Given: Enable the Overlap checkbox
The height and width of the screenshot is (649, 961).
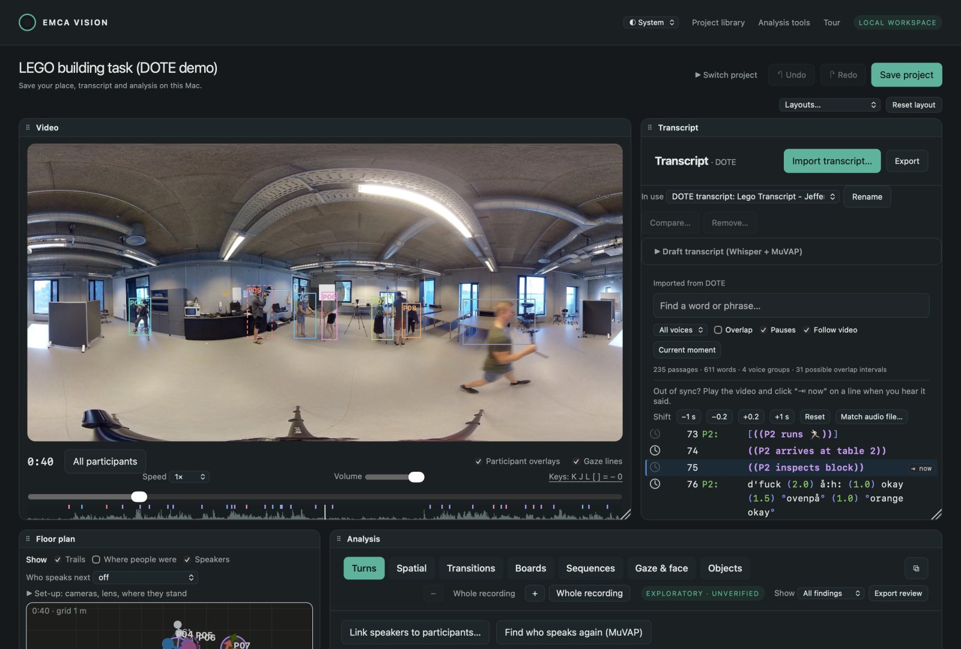Looking at the screenshot, I should 718,330.
